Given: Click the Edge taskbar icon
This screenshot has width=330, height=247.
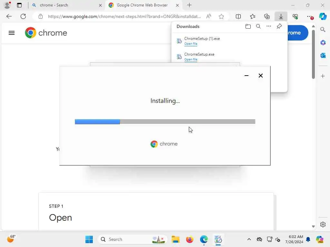Looking at the screenshot, I should coord(204,239).
